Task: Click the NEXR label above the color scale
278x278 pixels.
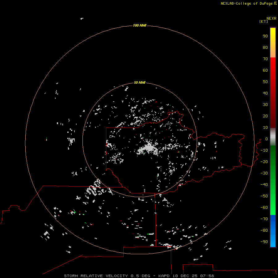Action: click(272, 19)
